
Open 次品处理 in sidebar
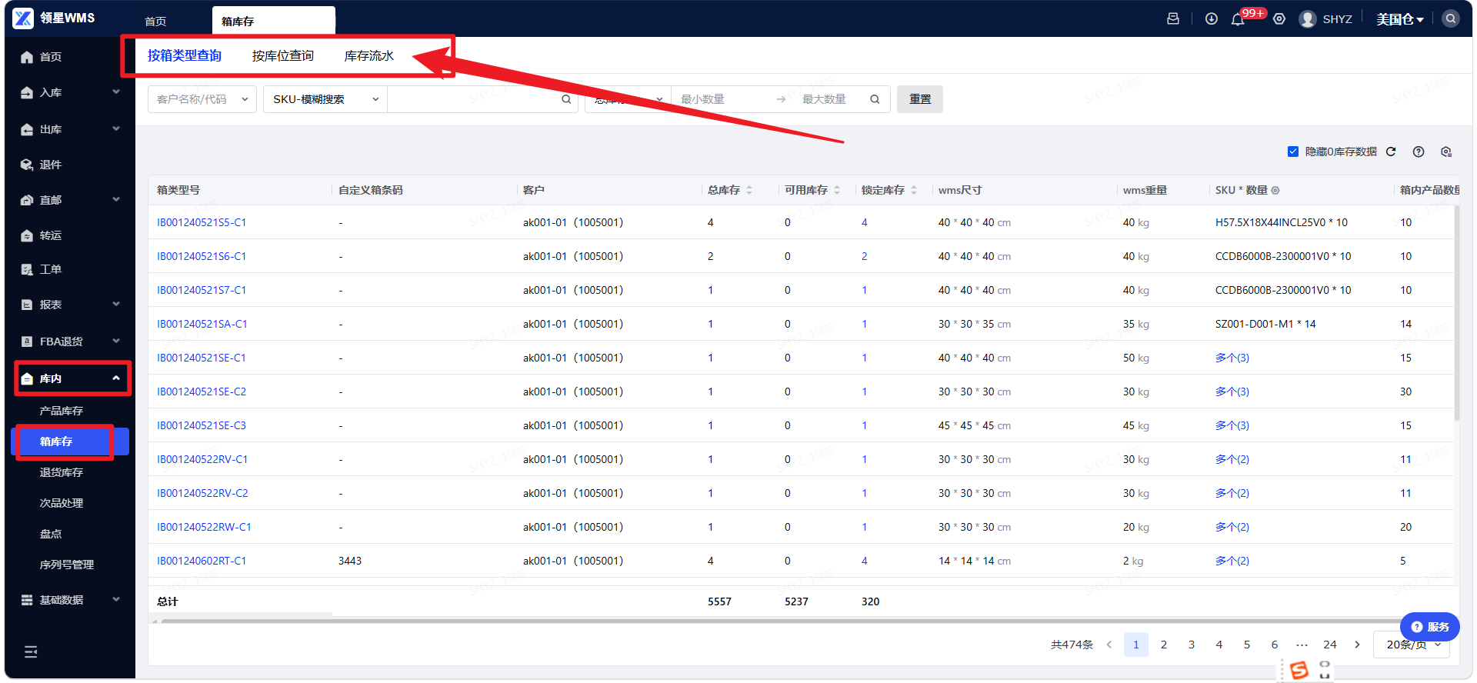tap(62, 503)
